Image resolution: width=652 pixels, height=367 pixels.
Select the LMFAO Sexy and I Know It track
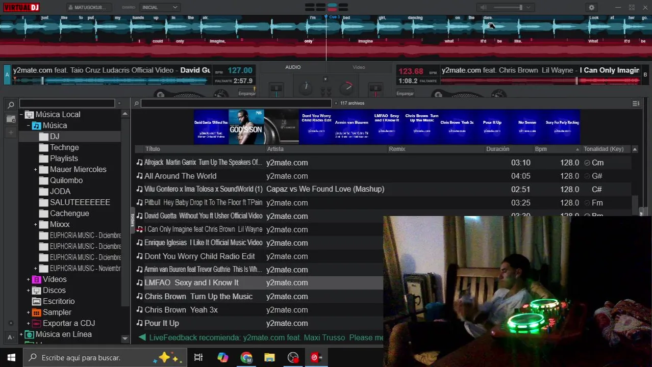259,283
